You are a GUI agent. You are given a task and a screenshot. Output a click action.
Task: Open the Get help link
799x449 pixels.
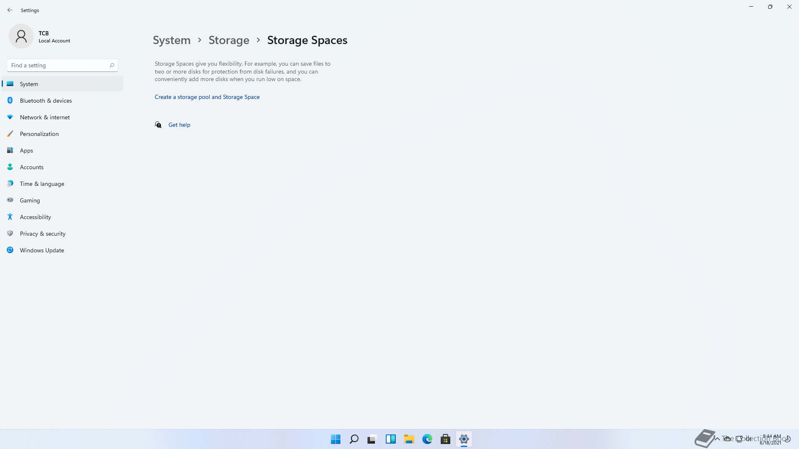[x=179, y=125]
